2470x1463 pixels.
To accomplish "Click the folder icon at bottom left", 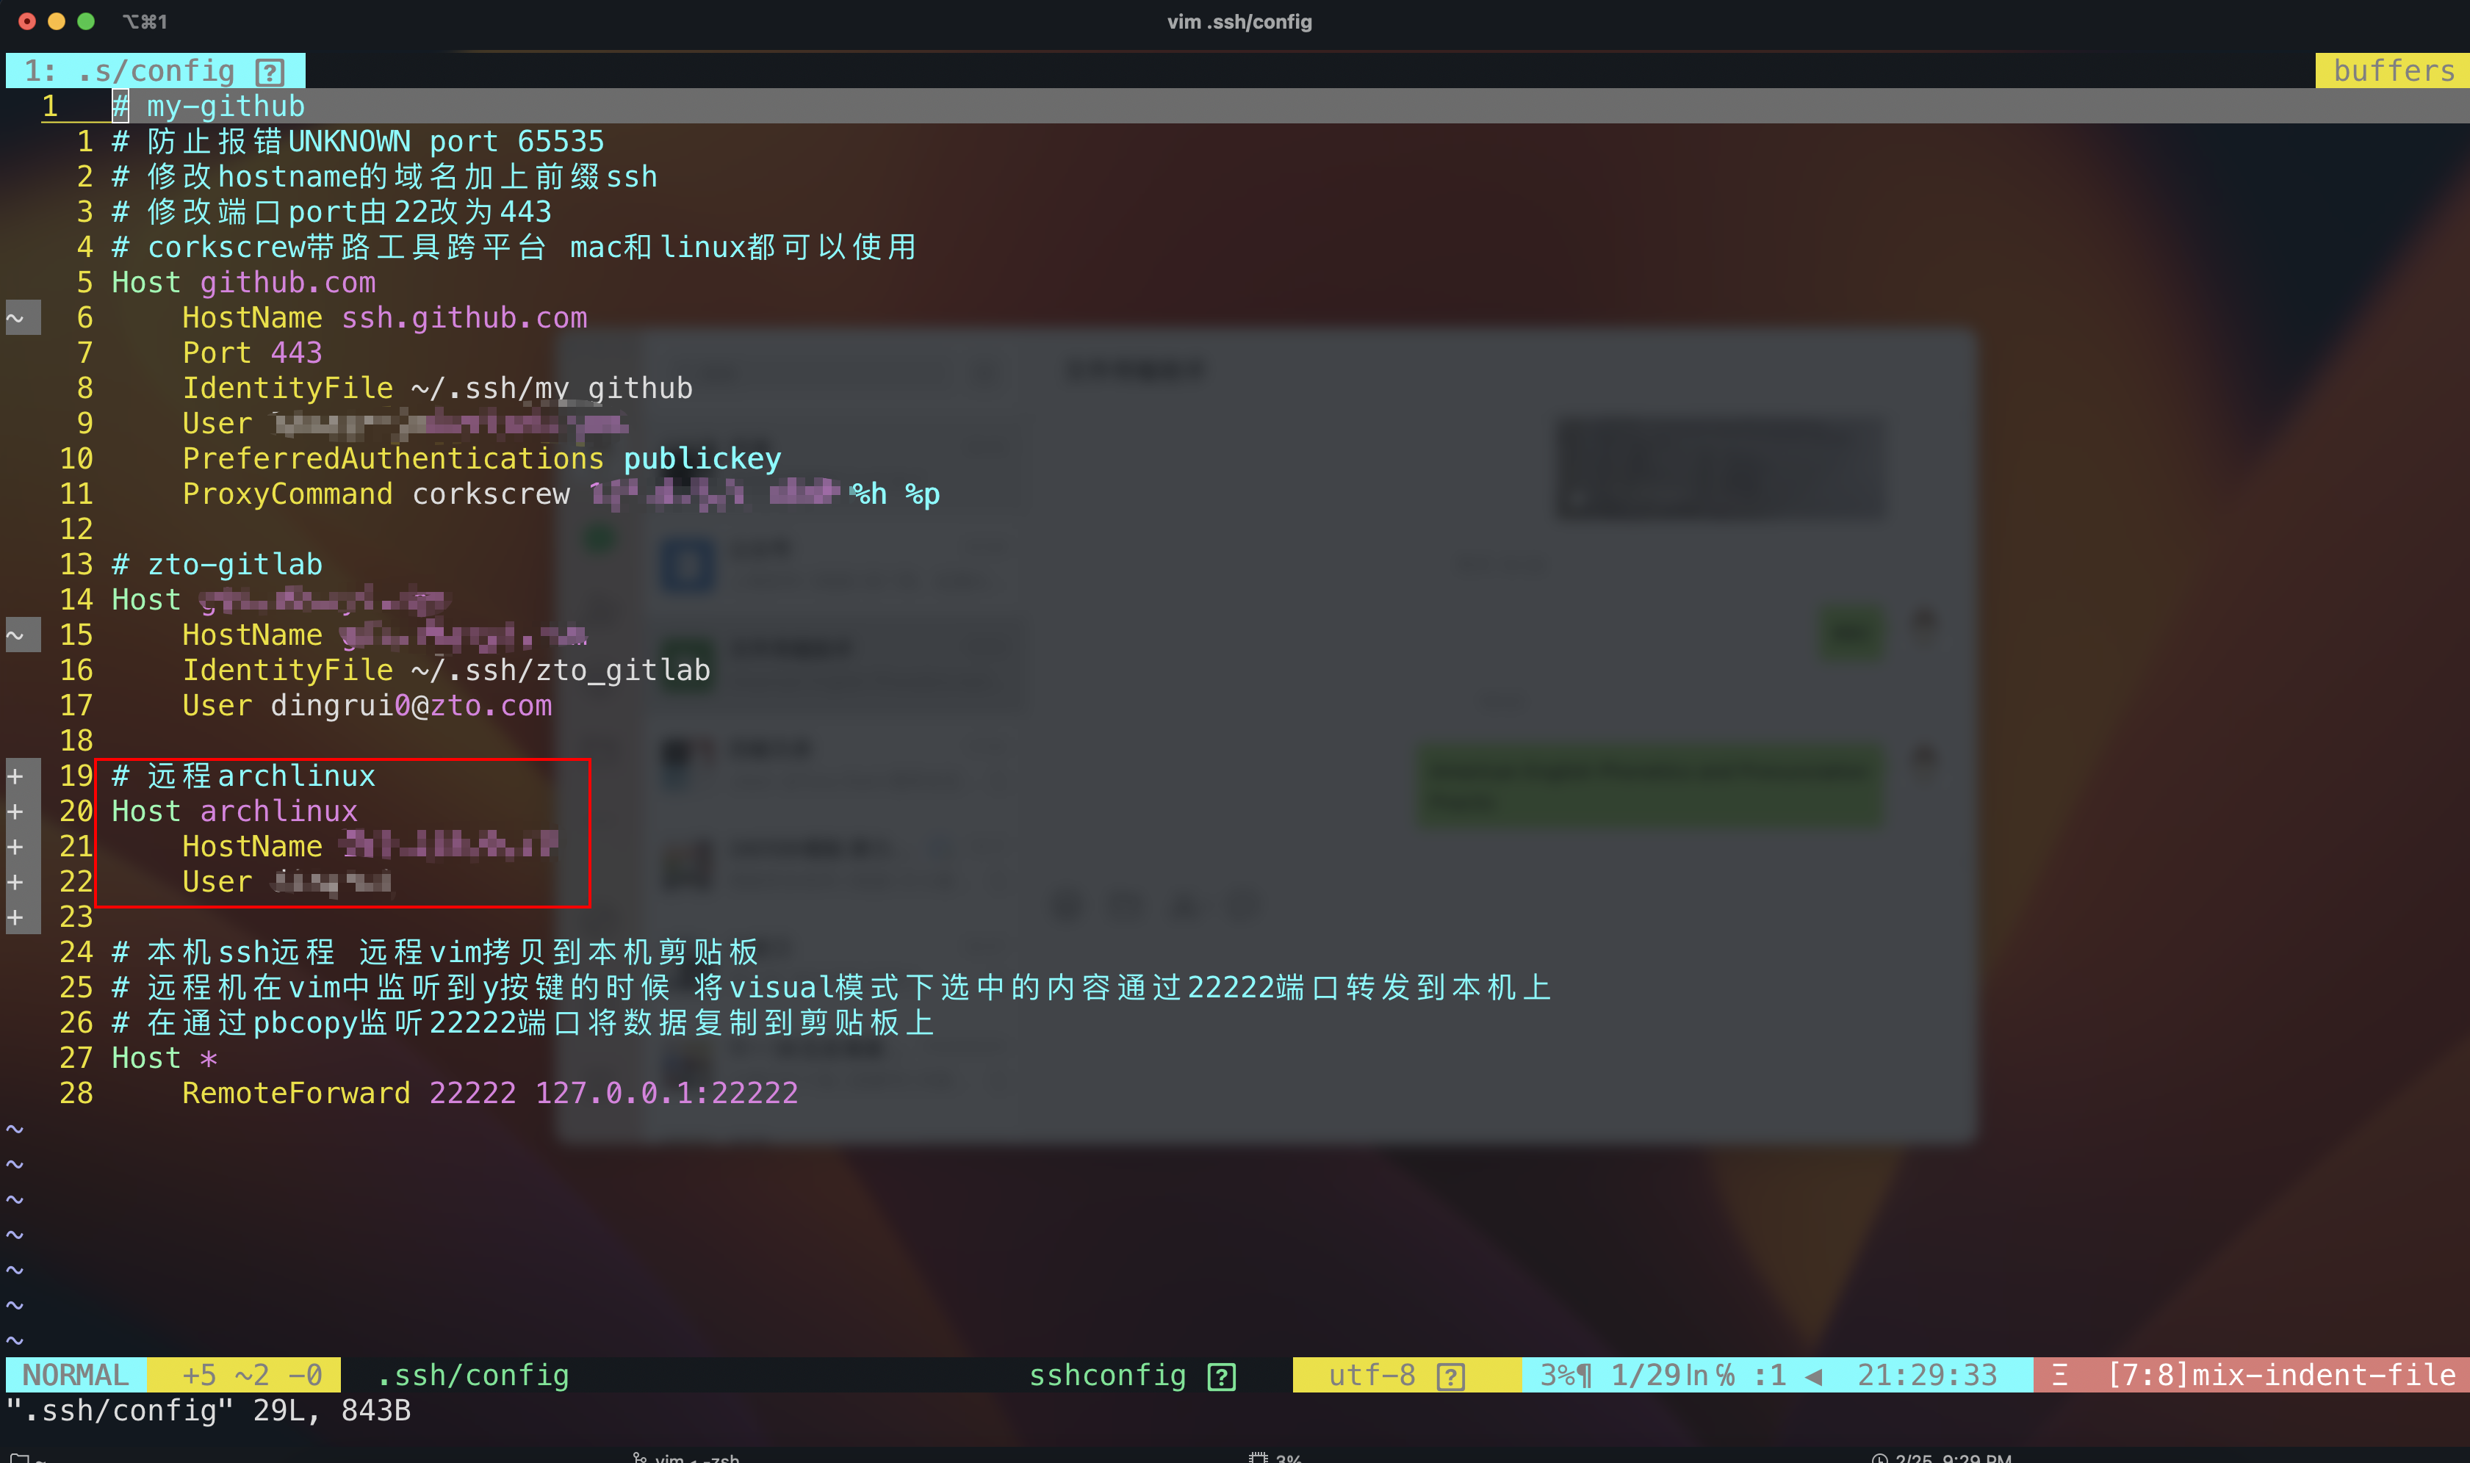I will coord(20,1458).
